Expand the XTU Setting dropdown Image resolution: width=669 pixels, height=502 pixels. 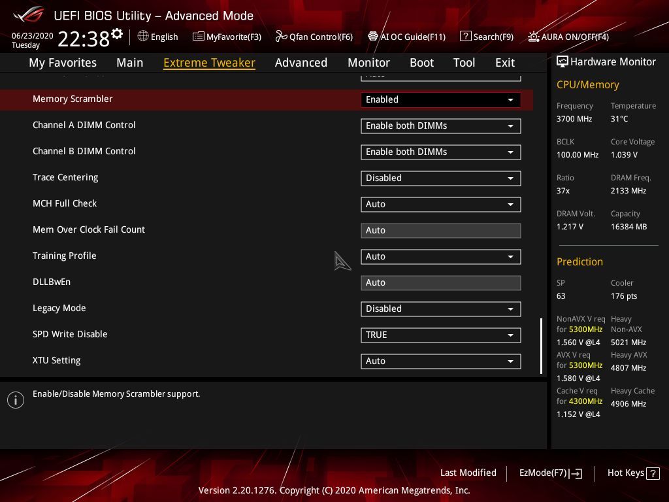click(441, 361)
